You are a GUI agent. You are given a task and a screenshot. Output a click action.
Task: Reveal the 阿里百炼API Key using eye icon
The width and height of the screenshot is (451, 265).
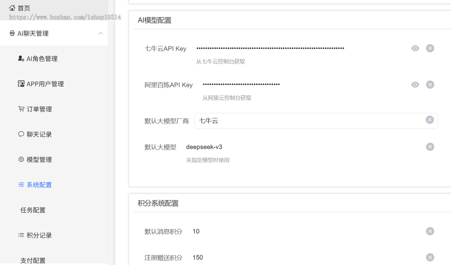click(x=415, y=84)
